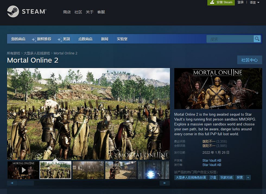The image size is (266, 194).
Task: Play the trailer video thumbnail
Action: 23,170
